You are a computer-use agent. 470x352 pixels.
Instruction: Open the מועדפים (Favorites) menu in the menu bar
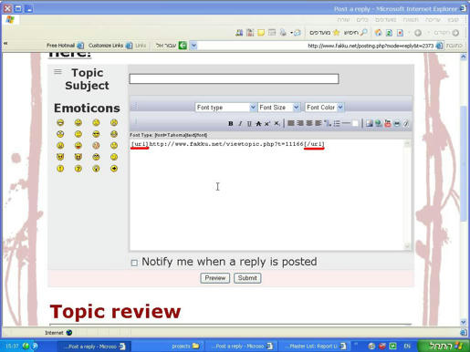[385, 20]
